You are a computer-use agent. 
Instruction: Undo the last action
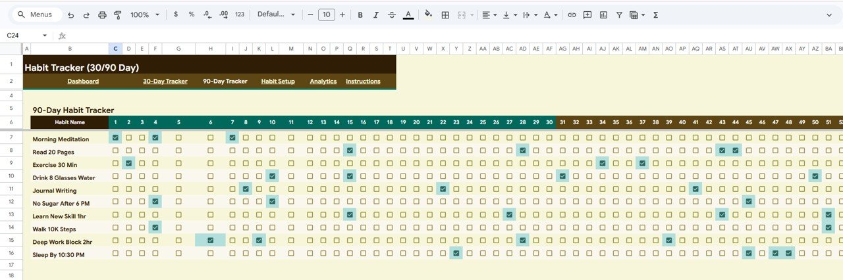[x=70, y=14]
